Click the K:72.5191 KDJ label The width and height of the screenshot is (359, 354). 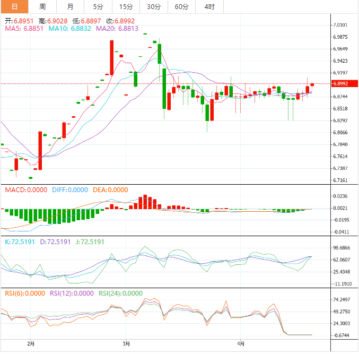[x=20, y=242]
